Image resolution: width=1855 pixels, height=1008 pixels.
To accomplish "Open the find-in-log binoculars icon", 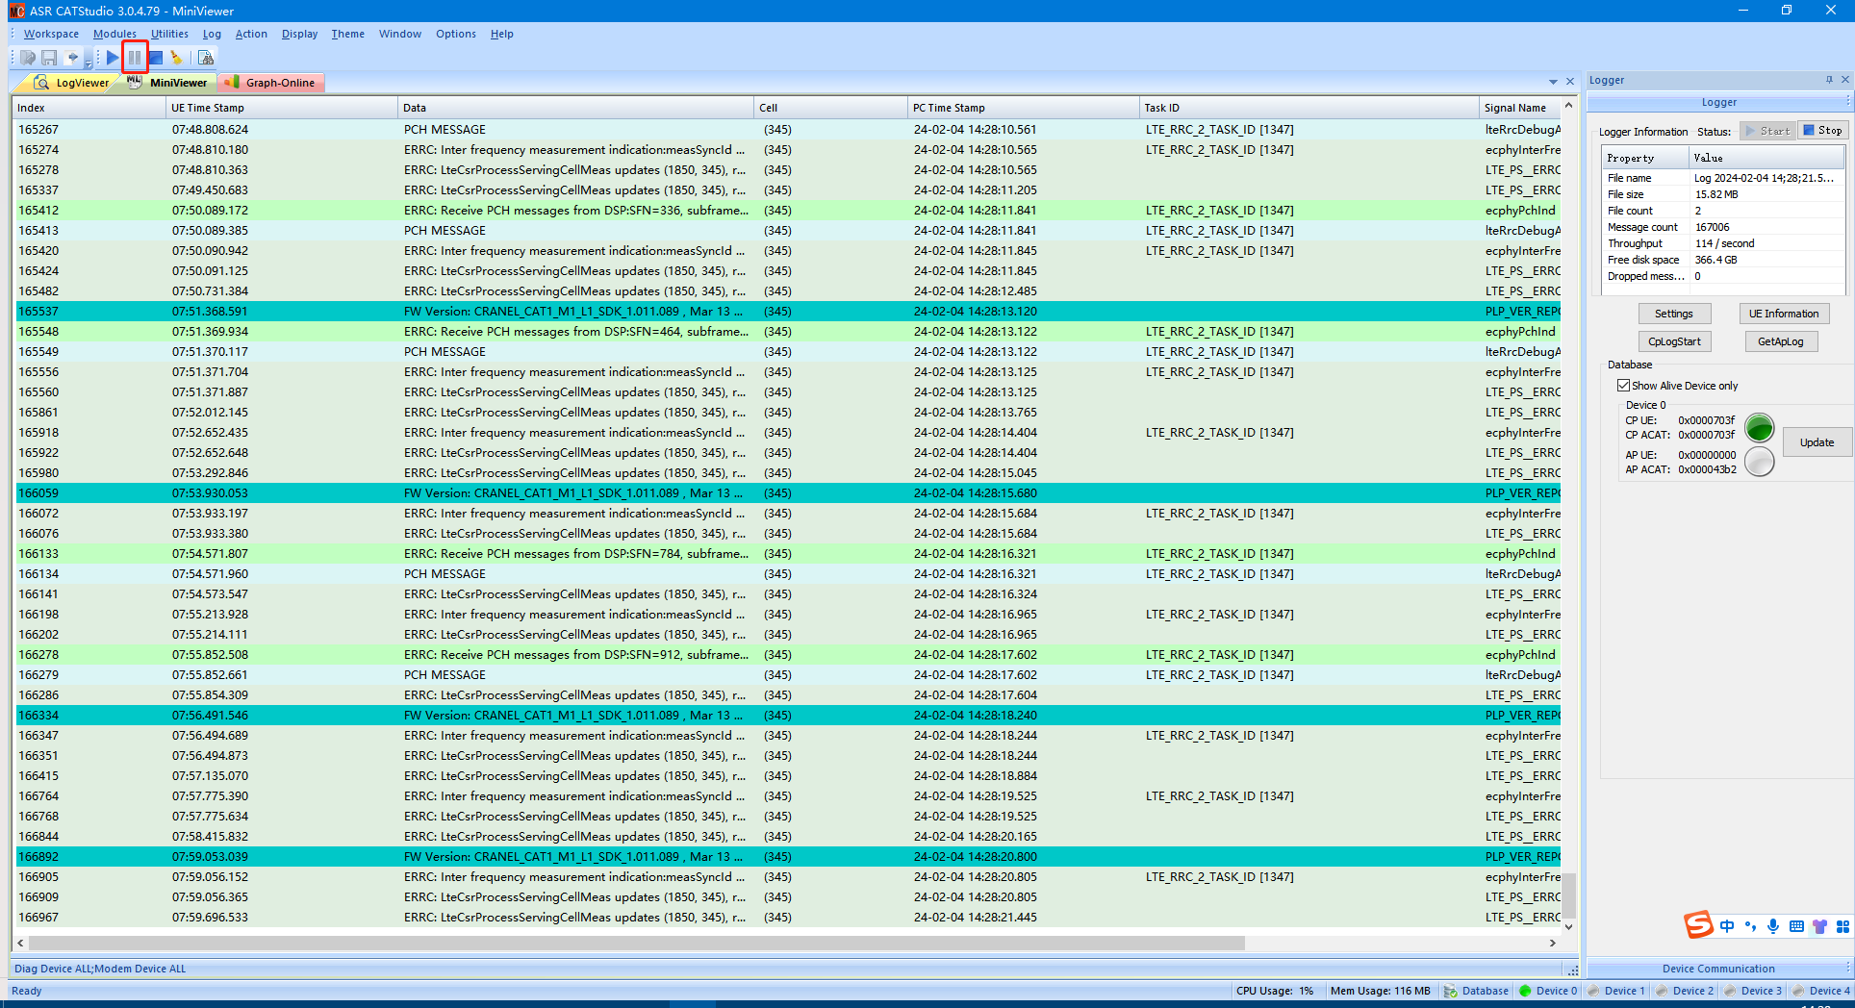I will coord(205,58).
